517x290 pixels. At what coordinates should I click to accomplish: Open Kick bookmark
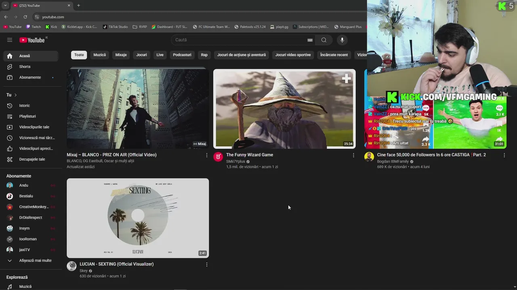click(x=51, y=27)
